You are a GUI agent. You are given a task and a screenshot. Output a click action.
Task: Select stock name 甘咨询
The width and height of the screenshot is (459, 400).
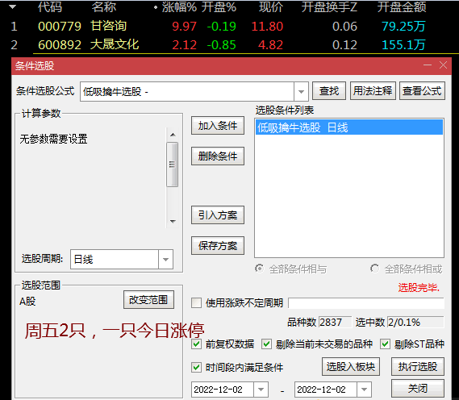pos(108,26)
